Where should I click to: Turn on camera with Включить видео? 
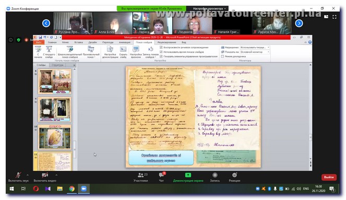pyautogui.click(x=45, y=177)
